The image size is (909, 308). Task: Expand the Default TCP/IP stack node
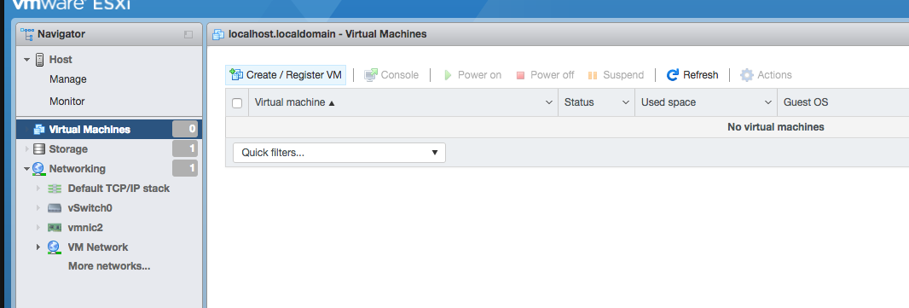tap(39, 189)
